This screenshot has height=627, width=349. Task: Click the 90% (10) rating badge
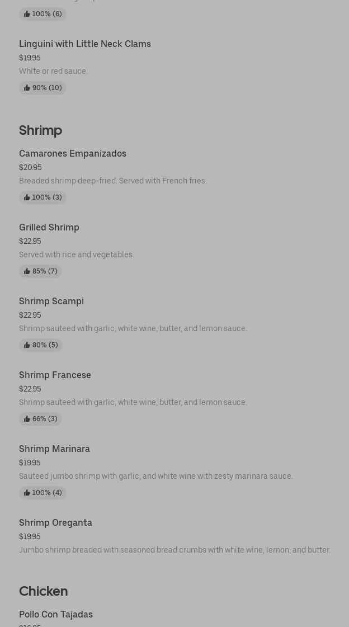coord(43,88)
